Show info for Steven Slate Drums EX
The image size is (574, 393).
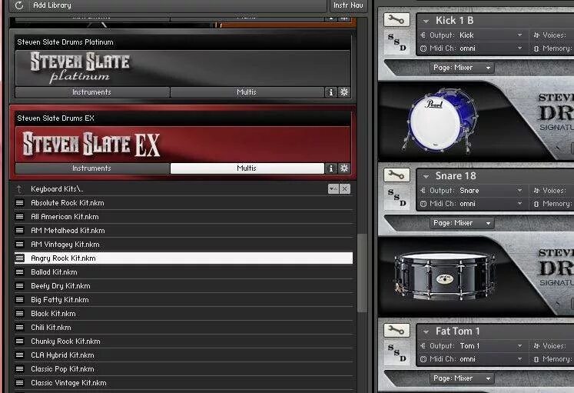[x=331, y=168]
